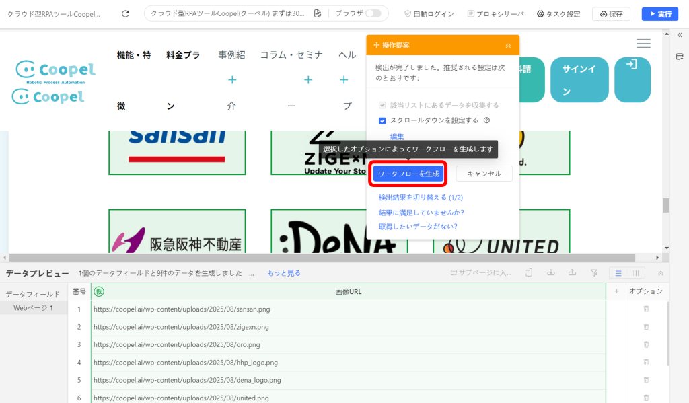Click the filter icon in data preview toolbar
This screenshot has width=689, height=403.
tap(594, 273)
